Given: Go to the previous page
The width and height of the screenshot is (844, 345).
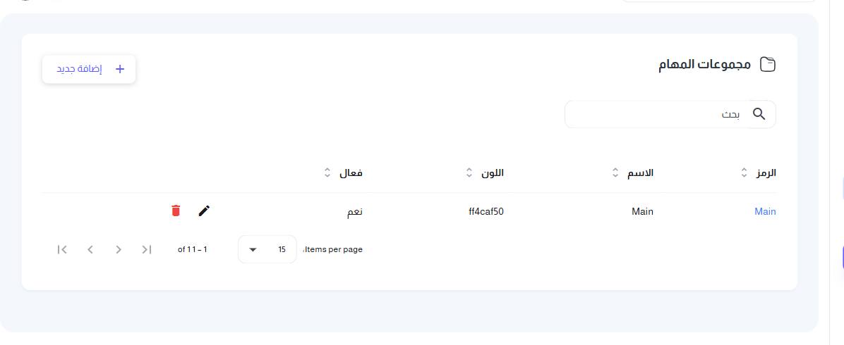Looking at the screenshot, I should point(90,249).
